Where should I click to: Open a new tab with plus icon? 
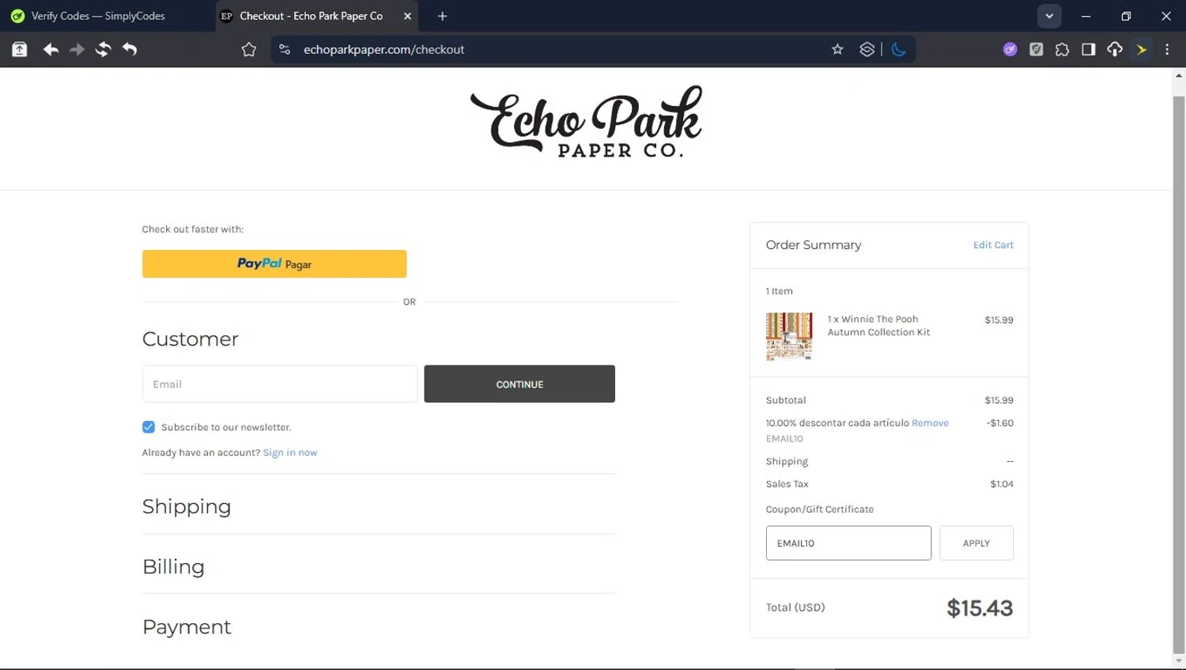442,16
